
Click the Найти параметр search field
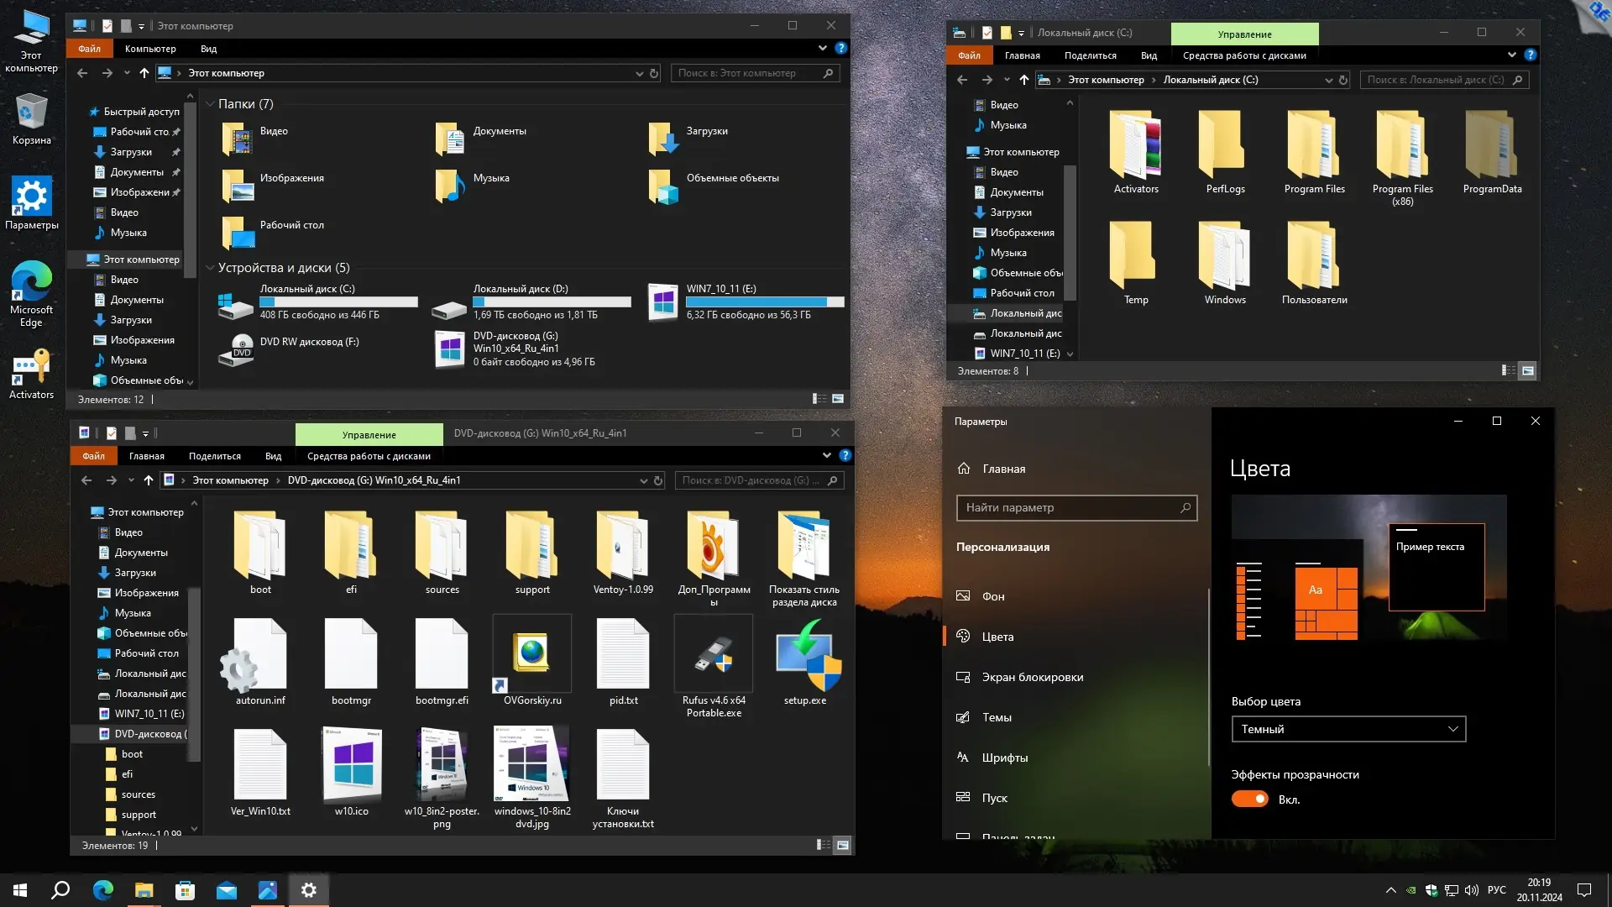[x=1068, y=507]
